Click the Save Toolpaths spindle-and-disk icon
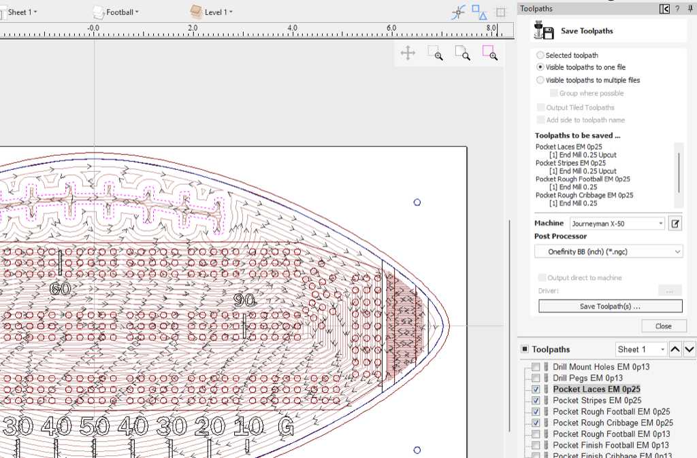This screenshot has width=697, height=458. click(x=544, y=31)
